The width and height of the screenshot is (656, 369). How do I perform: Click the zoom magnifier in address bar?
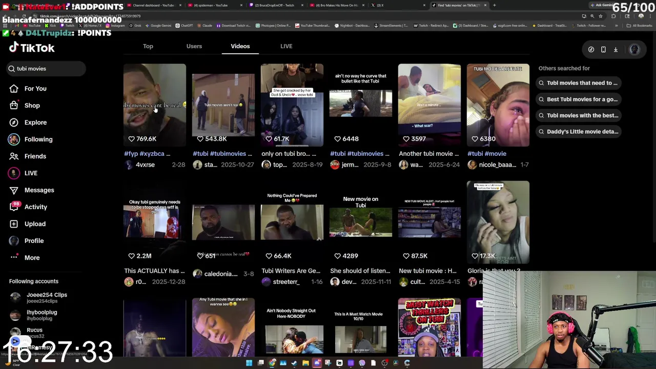click(592, 16)
